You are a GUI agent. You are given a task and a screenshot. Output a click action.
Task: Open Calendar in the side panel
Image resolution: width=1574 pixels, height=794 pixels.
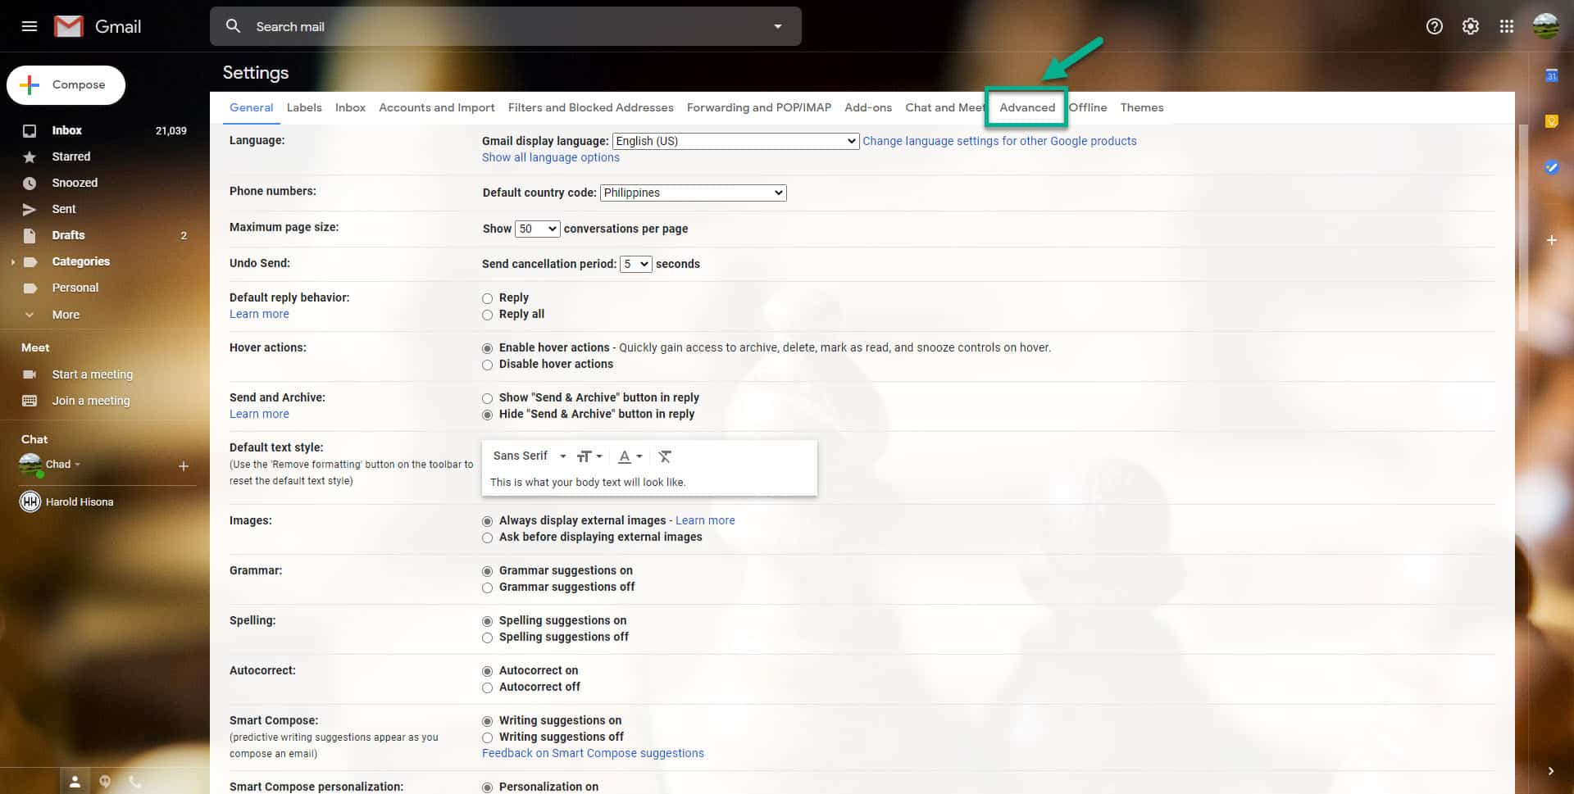pos(1551,75)
